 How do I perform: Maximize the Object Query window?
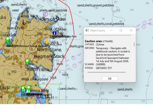121,30
